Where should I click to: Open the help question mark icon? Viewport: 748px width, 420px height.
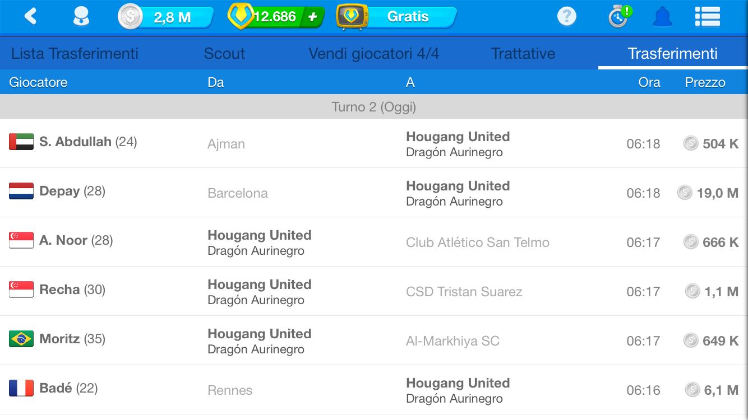(x=566, y=17)
